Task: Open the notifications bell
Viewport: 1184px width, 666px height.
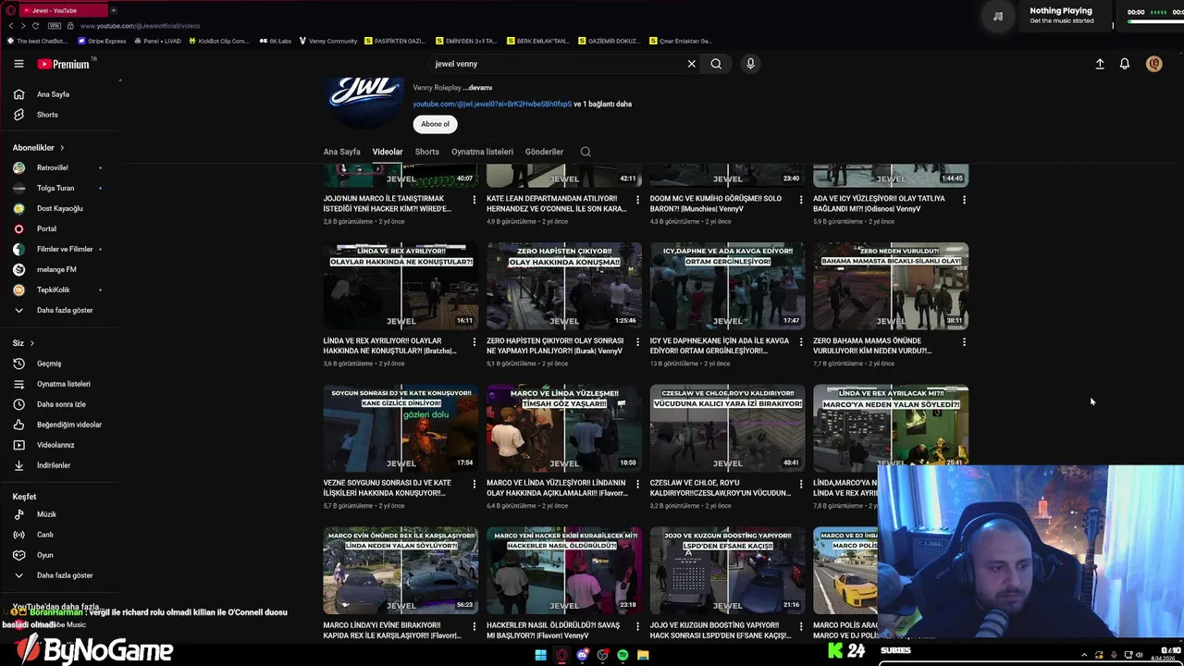Action: 1125,64
